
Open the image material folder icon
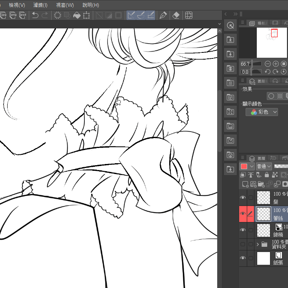(x=230, y=126)
